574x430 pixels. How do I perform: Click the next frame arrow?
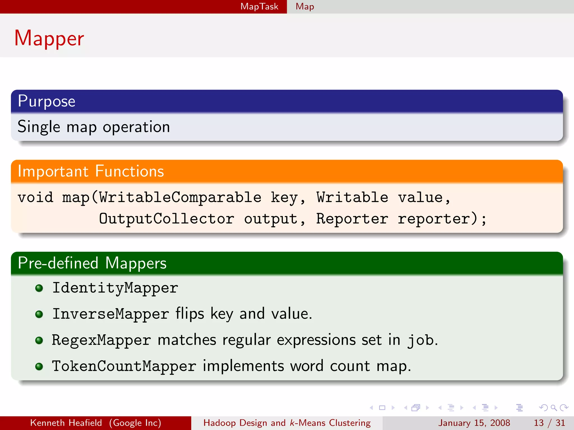(x=427, y=408)
